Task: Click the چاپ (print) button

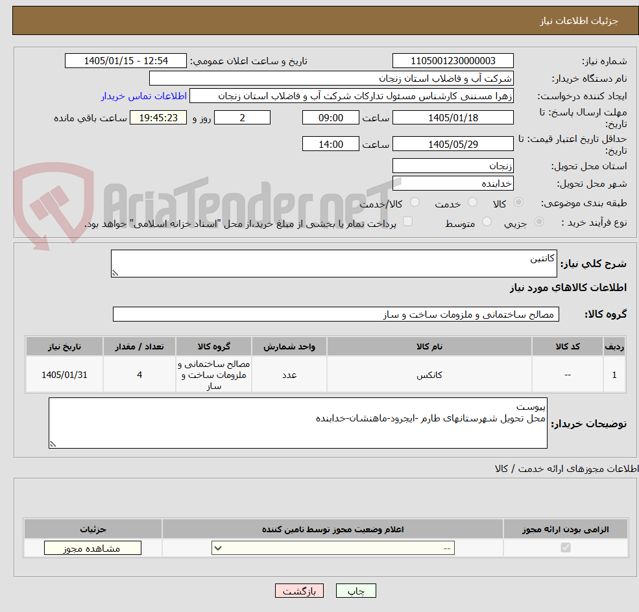Action: pos(356,591)
